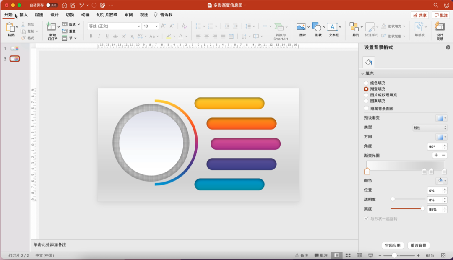Click the Paste (粘贴) clipboard icon
Screen dimensions: 453x260
coord(10,28)
